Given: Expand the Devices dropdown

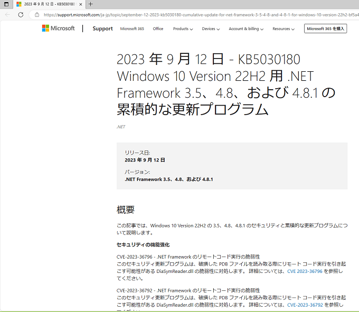Looking at the screenshot, I should point(211,29).
